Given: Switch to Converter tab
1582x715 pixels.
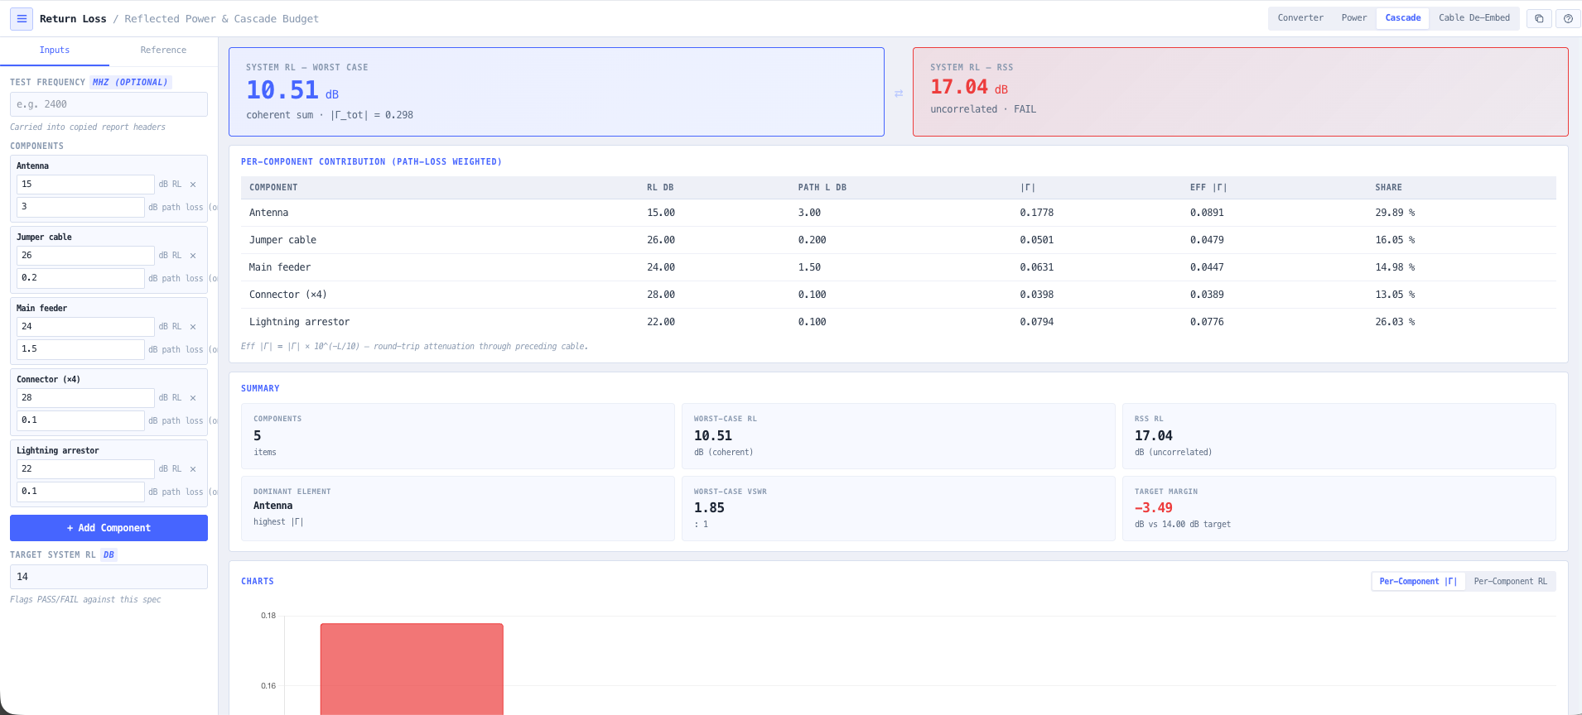Looking at the screenshot, I should (1300, 18).
